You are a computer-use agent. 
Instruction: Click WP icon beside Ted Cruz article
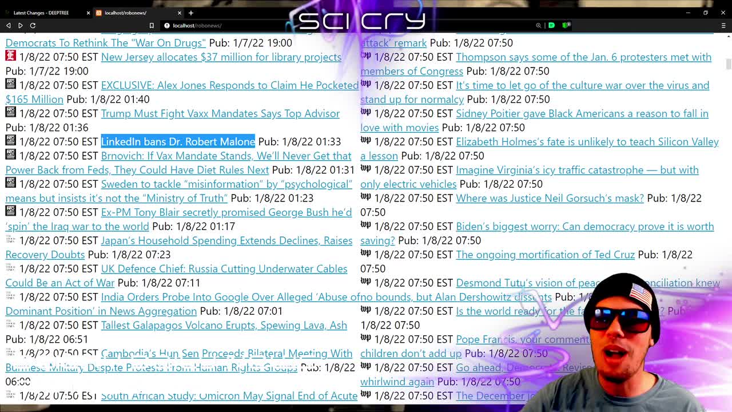pos(365,253)
